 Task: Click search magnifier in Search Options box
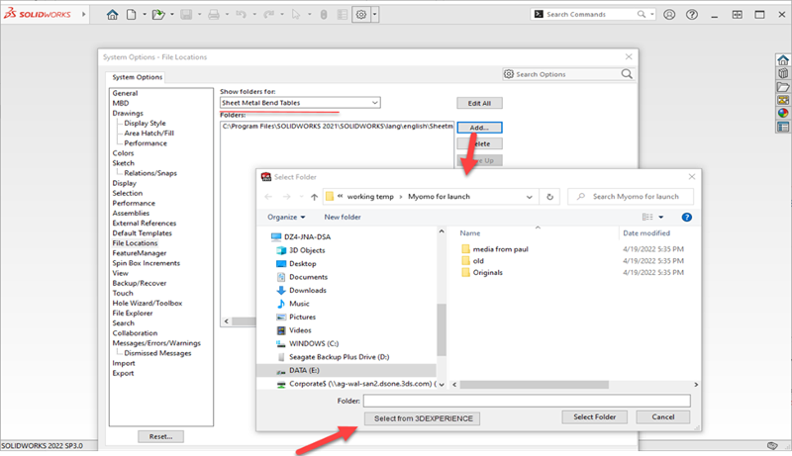pos(627,74)
